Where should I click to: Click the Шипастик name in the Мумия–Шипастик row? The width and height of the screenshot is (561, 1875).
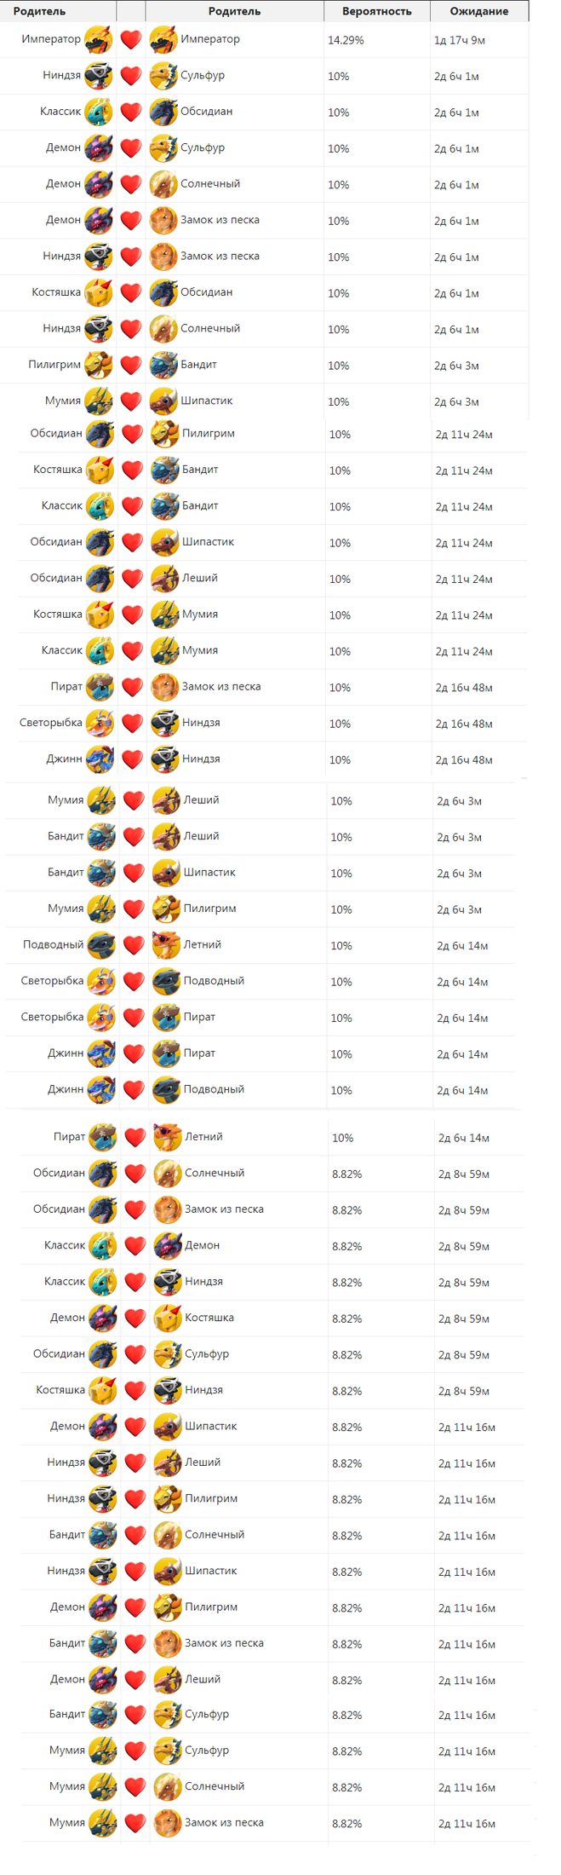206,401
